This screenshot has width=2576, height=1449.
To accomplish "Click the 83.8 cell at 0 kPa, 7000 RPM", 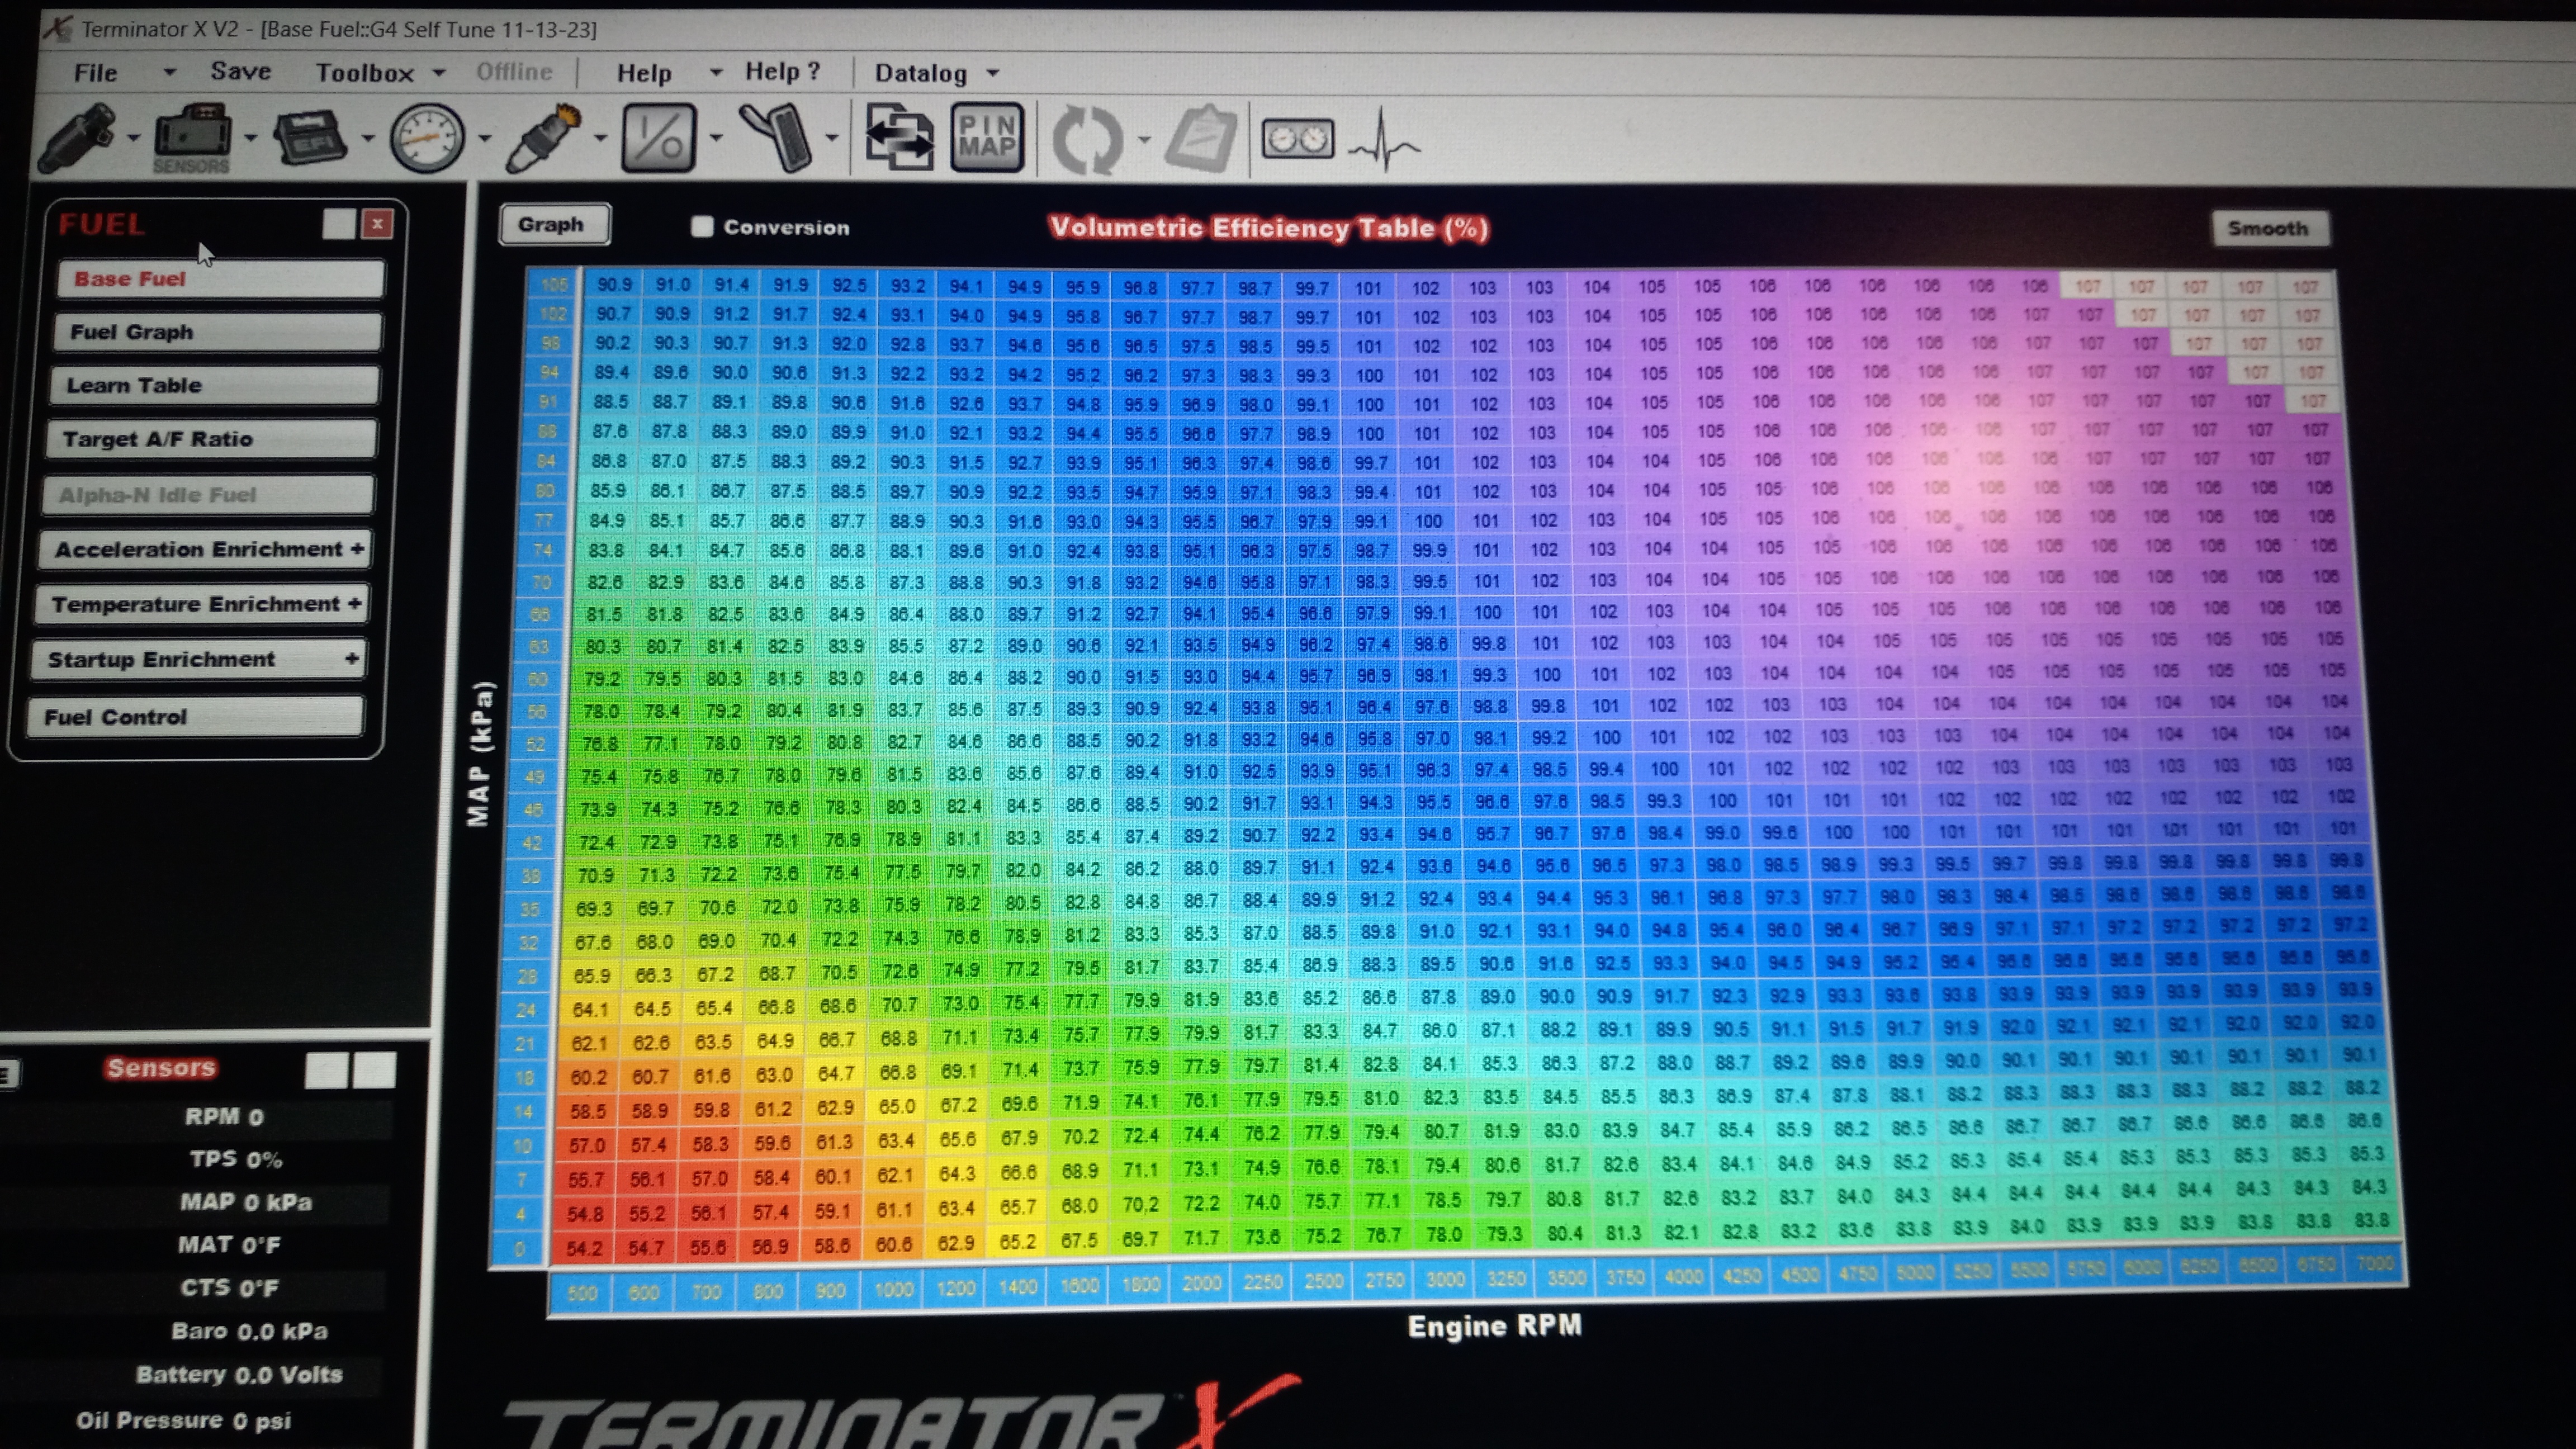I will point(2371,1220).
